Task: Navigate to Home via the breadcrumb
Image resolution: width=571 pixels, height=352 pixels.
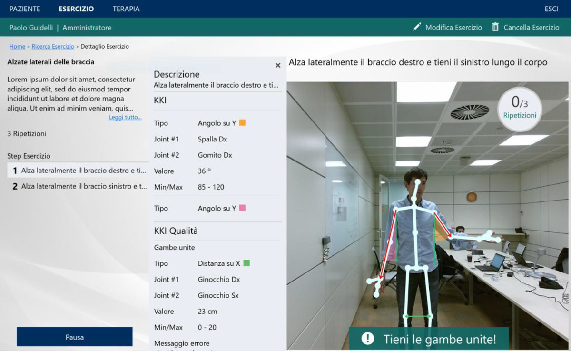Action: (17, 46)
